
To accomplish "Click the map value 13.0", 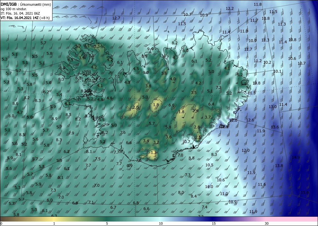I will pyautogui.click(x=273, y=107).
